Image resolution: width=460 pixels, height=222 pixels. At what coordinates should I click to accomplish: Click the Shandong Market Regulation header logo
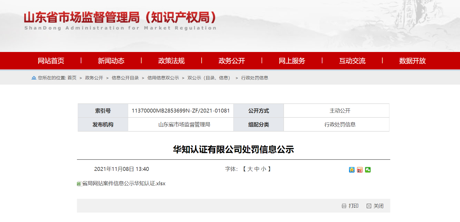(x=120, y=20)
